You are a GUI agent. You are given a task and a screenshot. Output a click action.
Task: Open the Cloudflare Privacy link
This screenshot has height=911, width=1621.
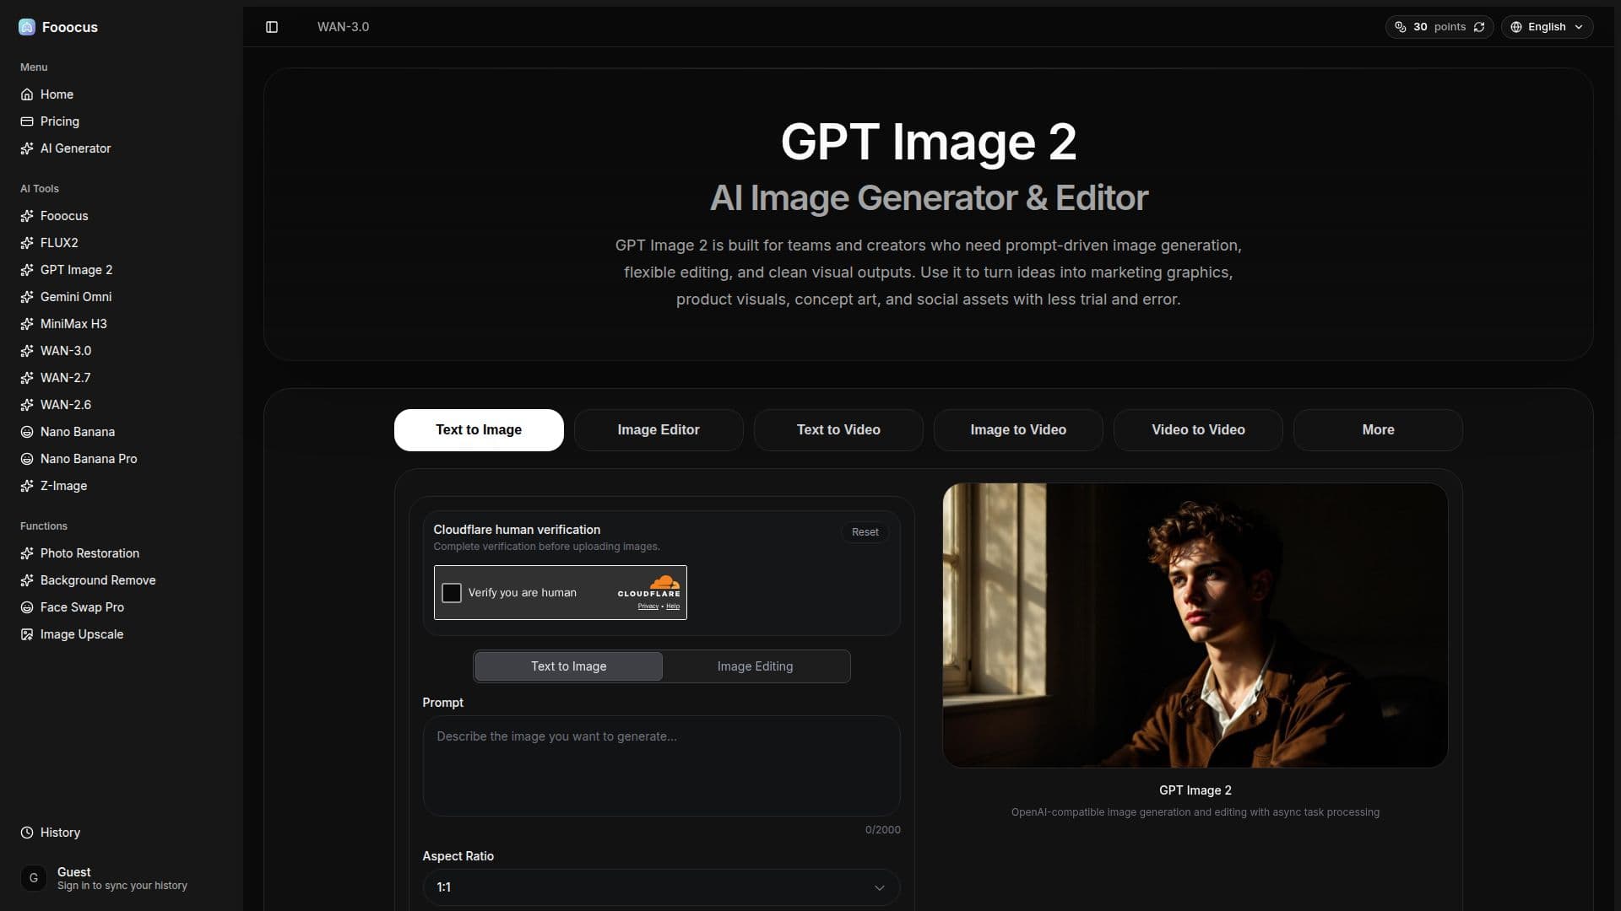pyautogui.click(x=648, y=606)
